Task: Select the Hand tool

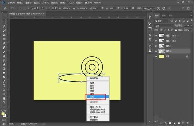Action: coord(4,98)
